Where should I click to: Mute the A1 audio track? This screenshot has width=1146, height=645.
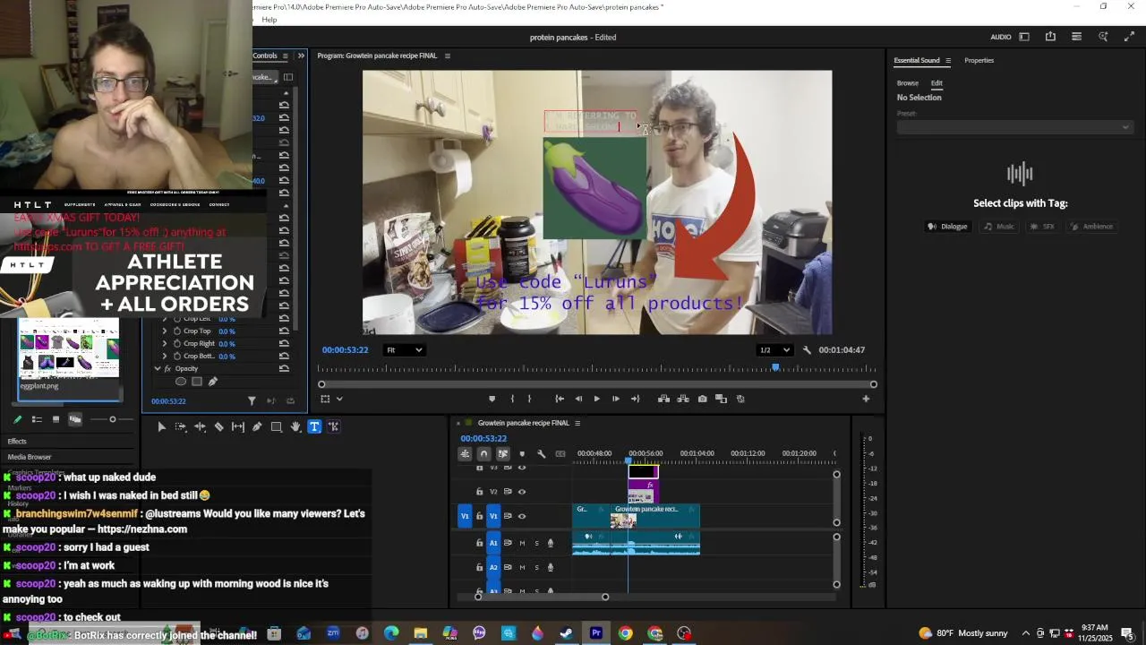tap(522, 543)
